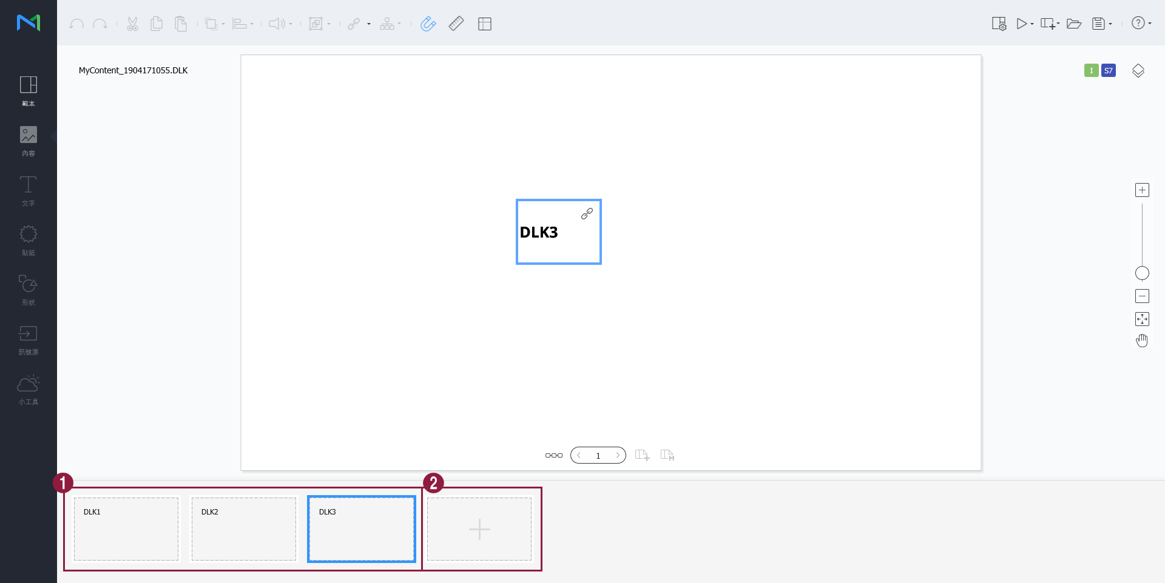The width and height of the screenshot is (1165, 583).
Task: Click the link icon on DLK3 element
Action: [587, 213]
